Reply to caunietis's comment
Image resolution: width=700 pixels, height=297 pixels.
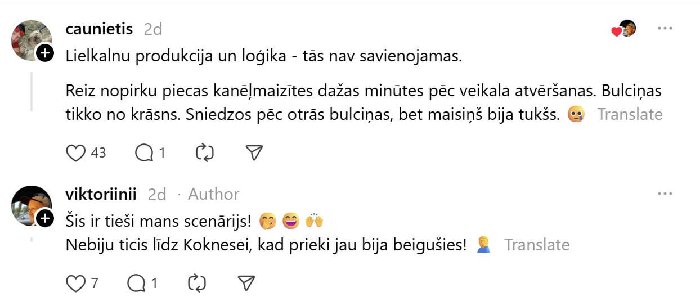coord(143,152)
